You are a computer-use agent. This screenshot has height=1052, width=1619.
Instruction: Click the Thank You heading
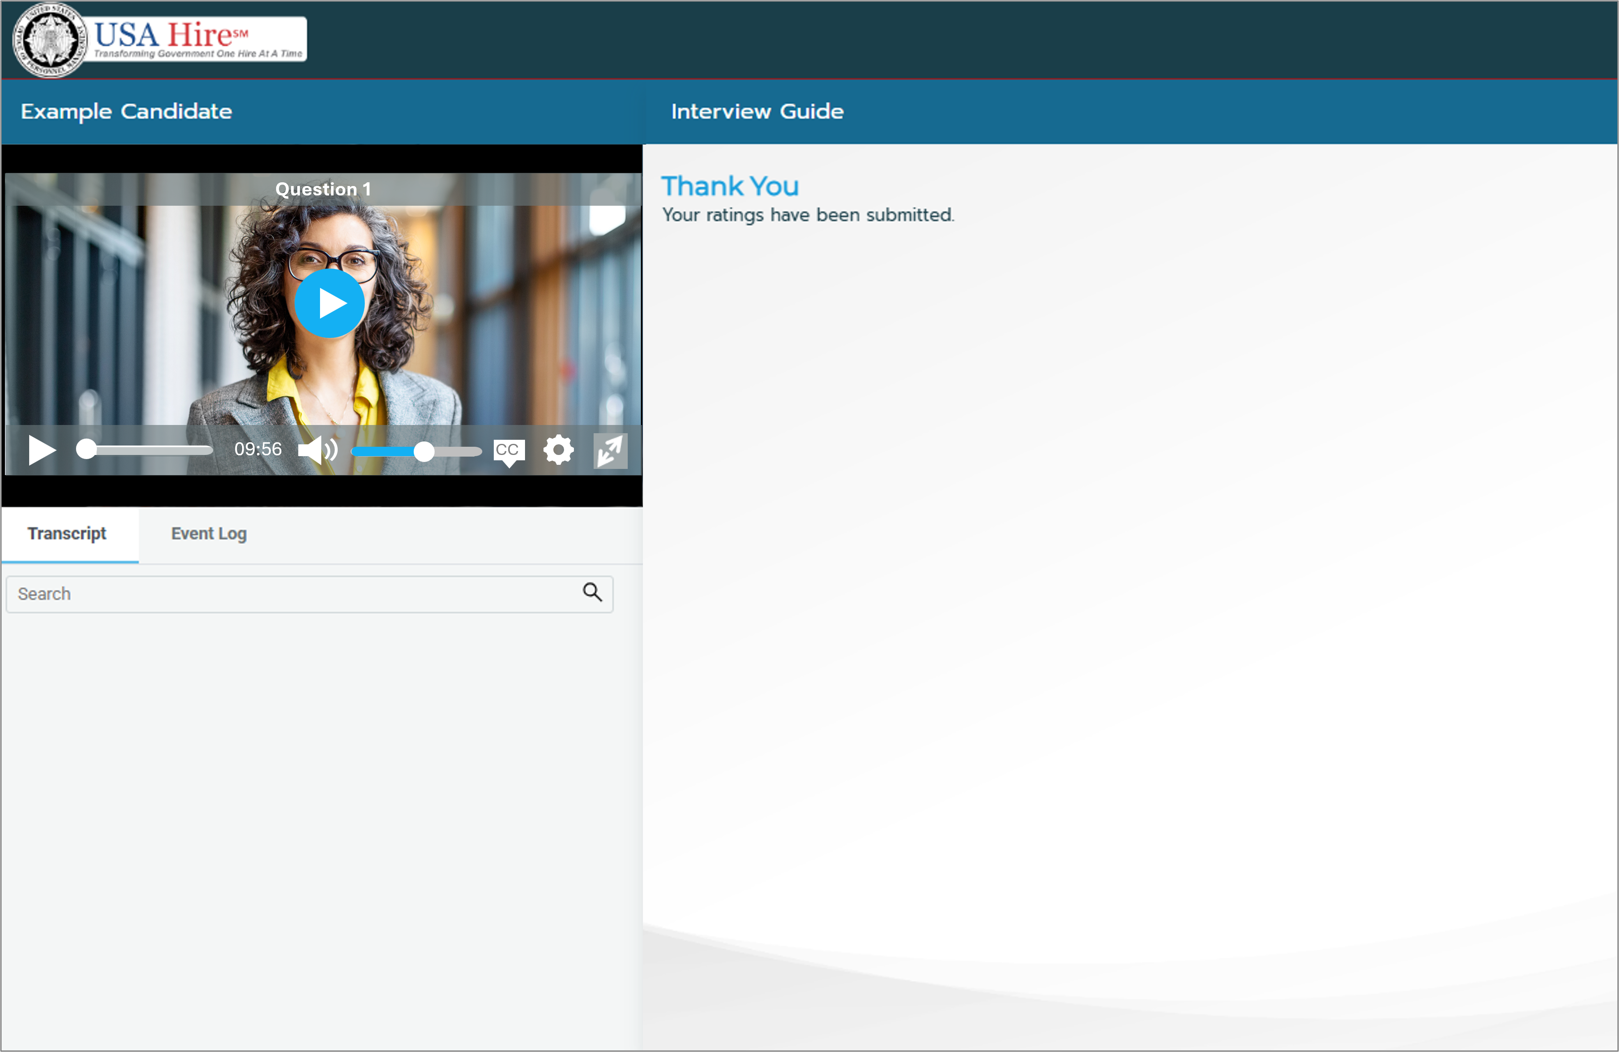(x=730, y=186)
